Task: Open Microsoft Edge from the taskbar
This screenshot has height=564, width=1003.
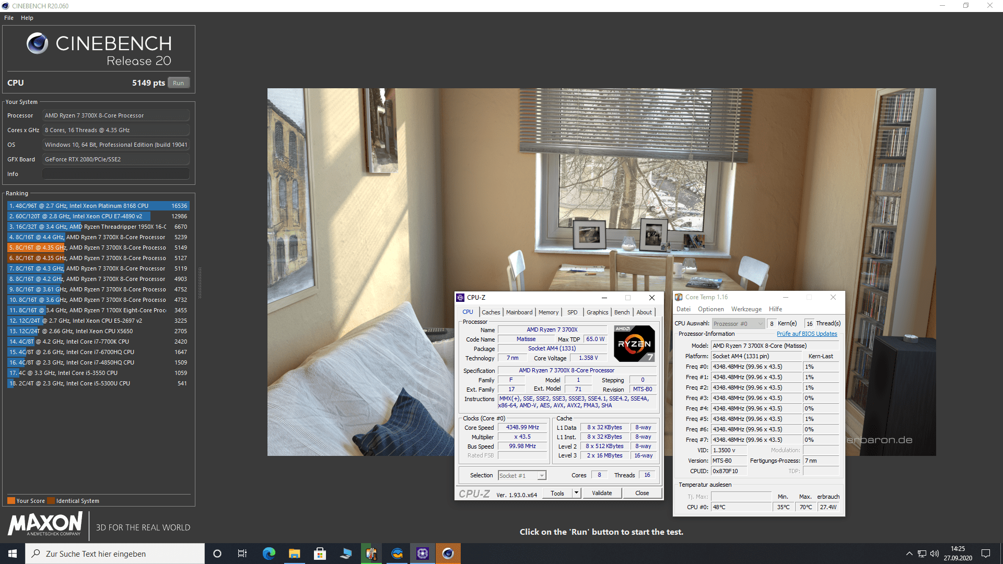Action: coord(269,554)
